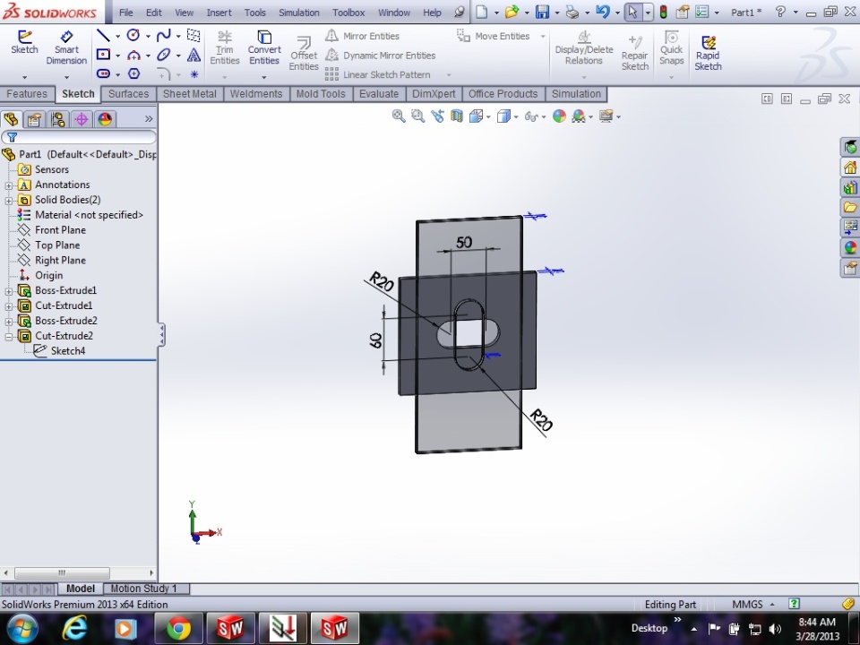Open SolidWorks Resources task pane icon
Viewport: 860px width, 645px height.
(850, 168)
